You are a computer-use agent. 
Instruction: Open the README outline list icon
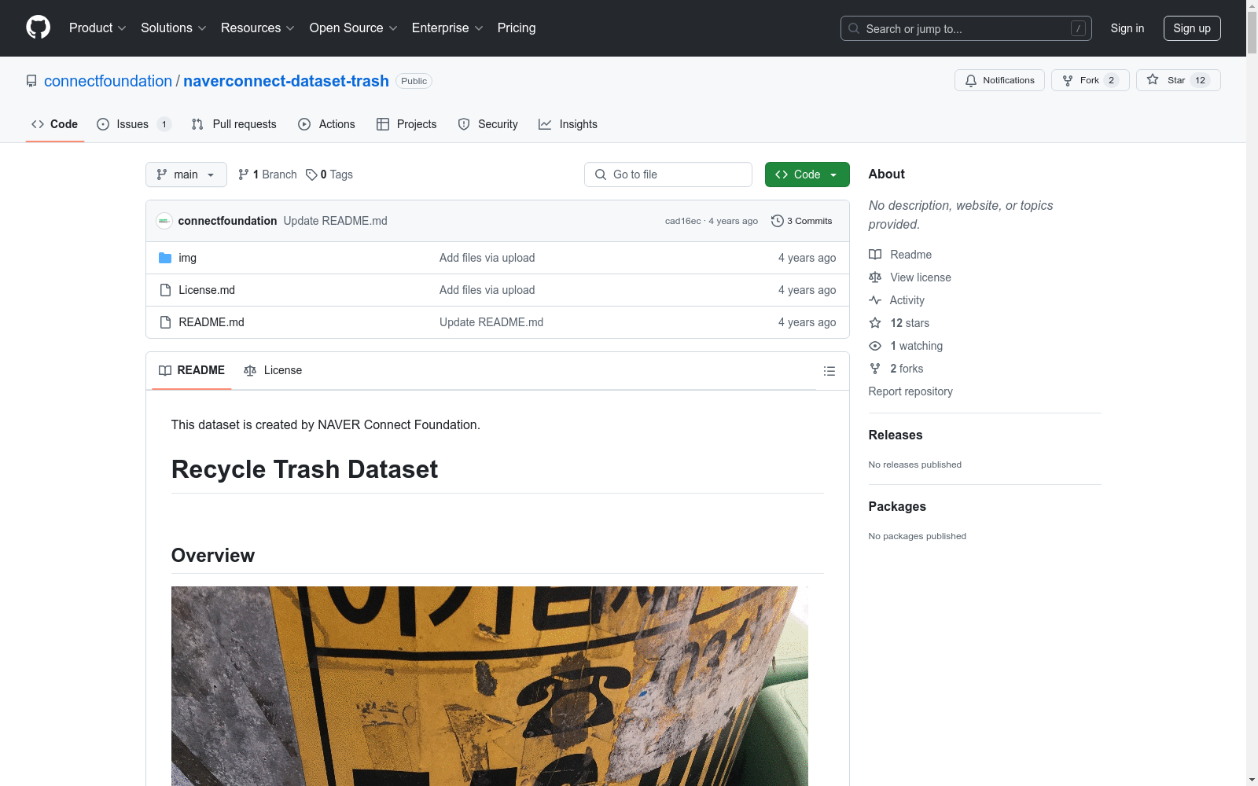point(829,370)
